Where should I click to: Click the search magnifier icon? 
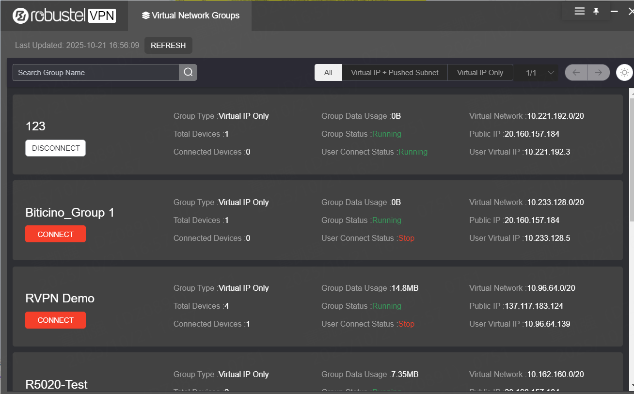click(x=188, y=73)
